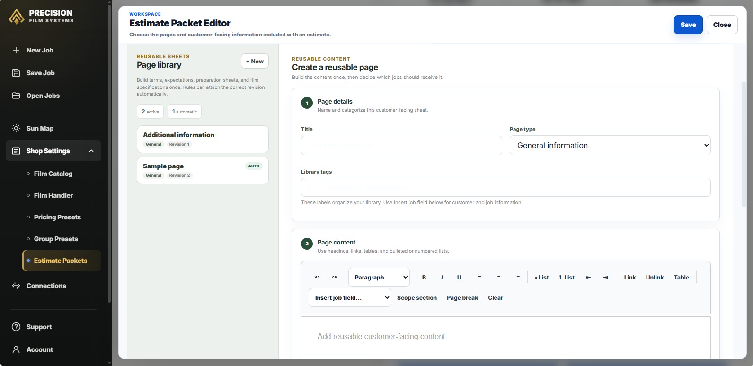Image resolution: width=753 pixels, height=366 pixels.
Task: Open the Connections label
Action: pos(46,286)
